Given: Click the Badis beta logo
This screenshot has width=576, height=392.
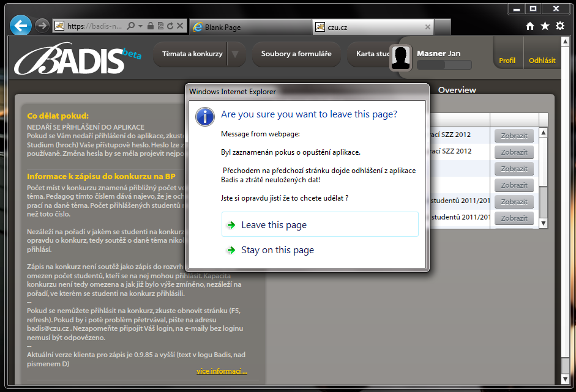Looking at the screenshot, I should [77, 59].
